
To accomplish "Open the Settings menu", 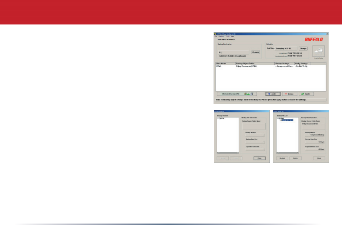I will [x=221, y=37].
